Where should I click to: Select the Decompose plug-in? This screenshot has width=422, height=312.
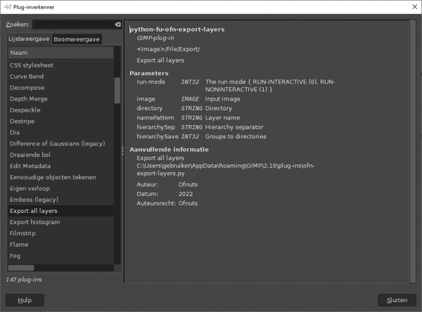point(60,88)
